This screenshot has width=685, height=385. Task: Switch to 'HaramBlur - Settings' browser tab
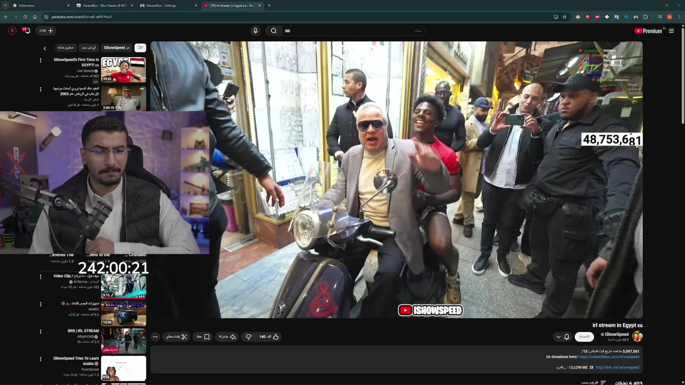tap(168, 5)
